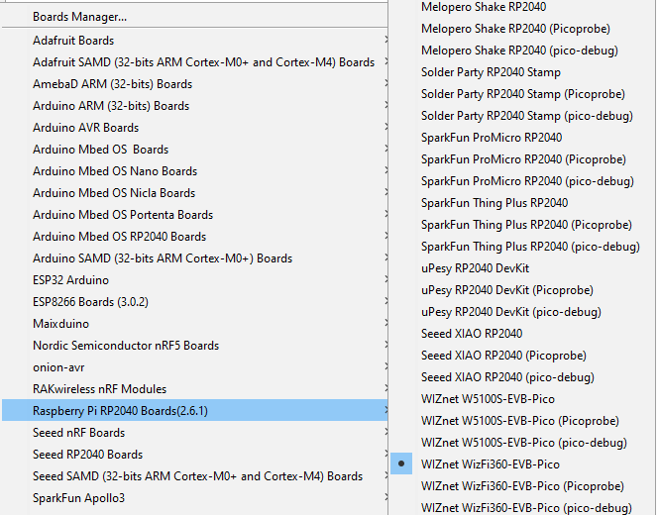Select Solder Party RP2040 Stamp (Picoprobe)
This screenshot has width=659, height=515.
522,94
